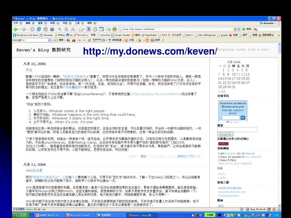Open the 文件 (File) menu
The image size is (291, 218).
pos(18,23)
